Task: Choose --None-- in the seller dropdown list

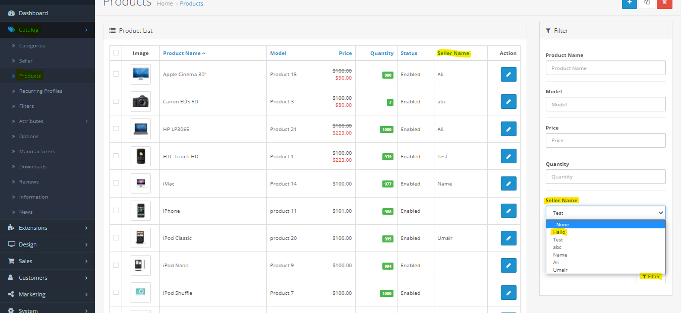Action: tap(605, 225)
